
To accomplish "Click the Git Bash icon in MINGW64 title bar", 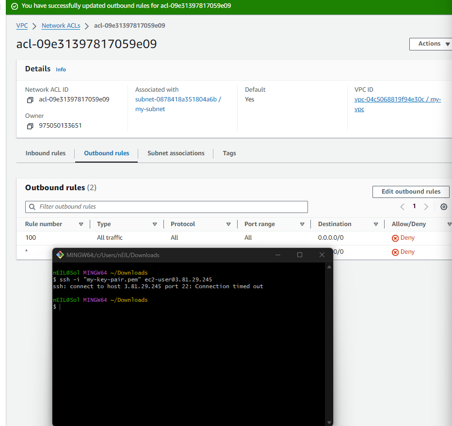I will 60,255.
